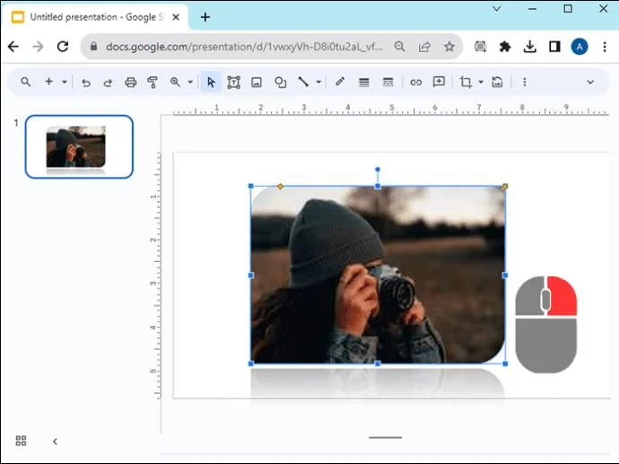Open the Border weight options
The image size is (619, 464).
364,82
